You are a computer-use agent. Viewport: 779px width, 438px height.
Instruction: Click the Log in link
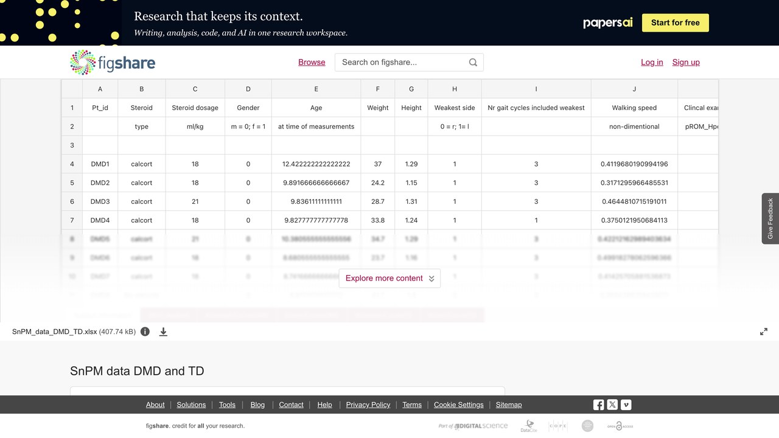pyautogui.click(x=652, y=62)
